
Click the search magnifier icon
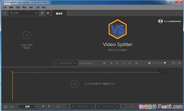[x=36, y=13]
